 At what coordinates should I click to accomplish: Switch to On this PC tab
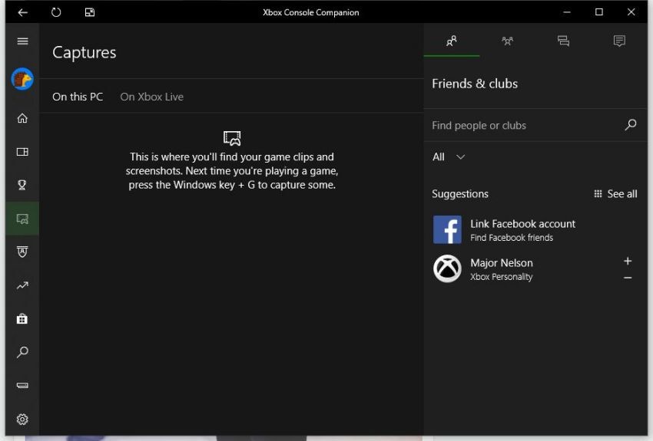pos(78,97)
